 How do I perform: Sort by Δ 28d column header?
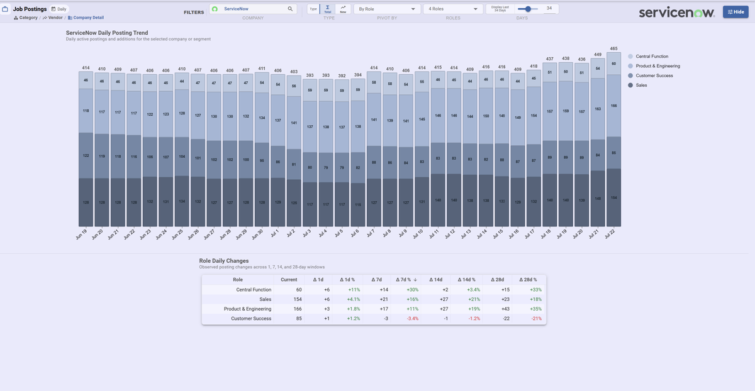coord(497,280)
